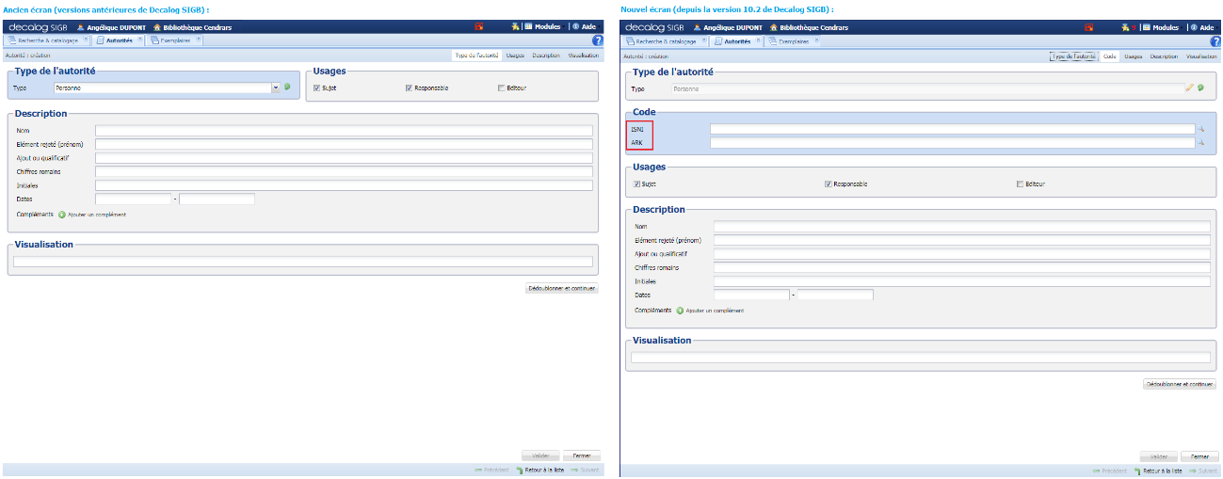Close the Autorités tab in new screen
This screenshot has height=479, width=1223.
pyautogui.click(x=758, y=40)
